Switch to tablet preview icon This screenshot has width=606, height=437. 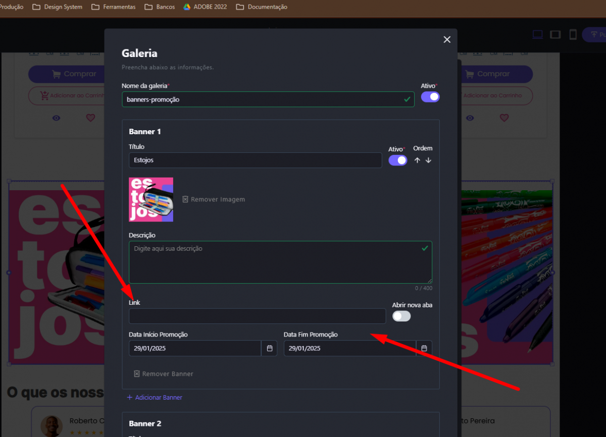[555, 34]
